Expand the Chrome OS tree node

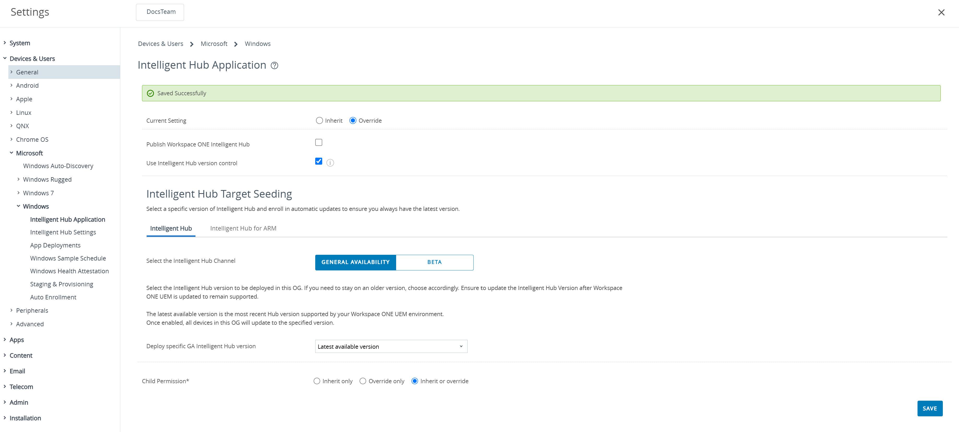coord(11,139)
